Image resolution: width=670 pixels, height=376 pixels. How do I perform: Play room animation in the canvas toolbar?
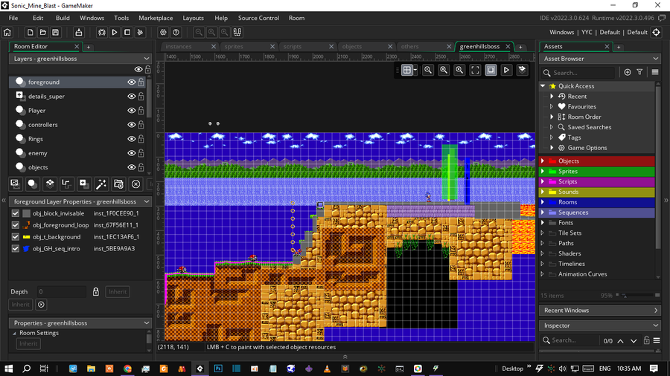click(506, 71)
